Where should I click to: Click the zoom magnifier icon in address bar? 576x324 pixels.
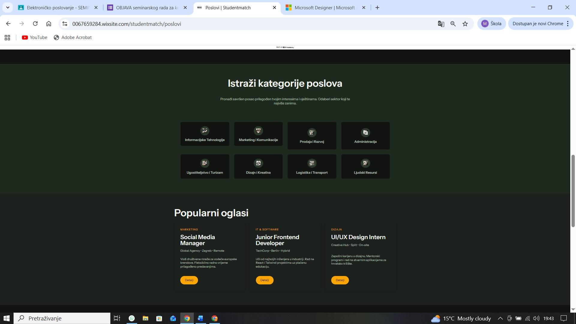[453, 24]
